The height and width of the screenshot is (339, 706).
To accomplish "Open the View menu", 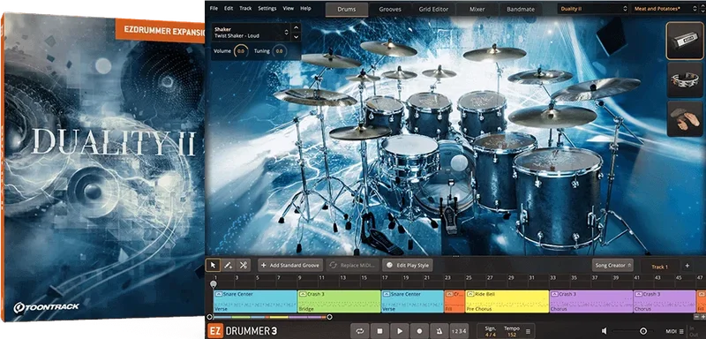I will [289, 9].
